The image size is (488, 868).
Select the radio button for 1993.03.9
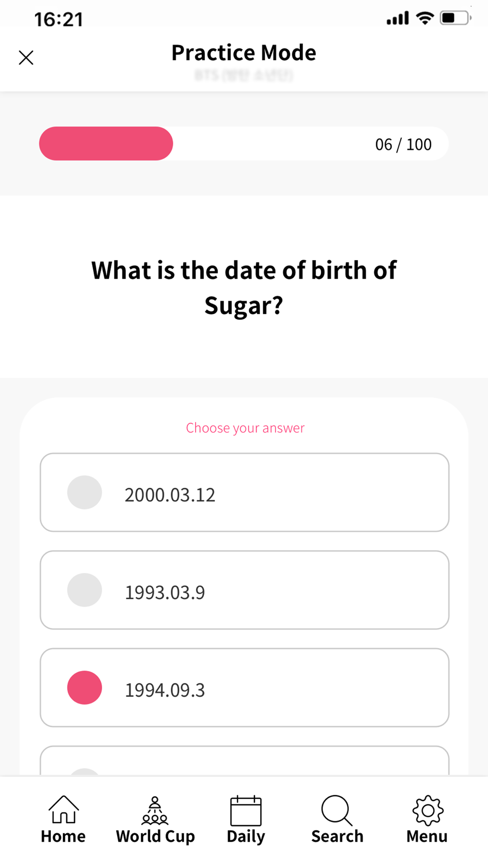tap(84, 590)
